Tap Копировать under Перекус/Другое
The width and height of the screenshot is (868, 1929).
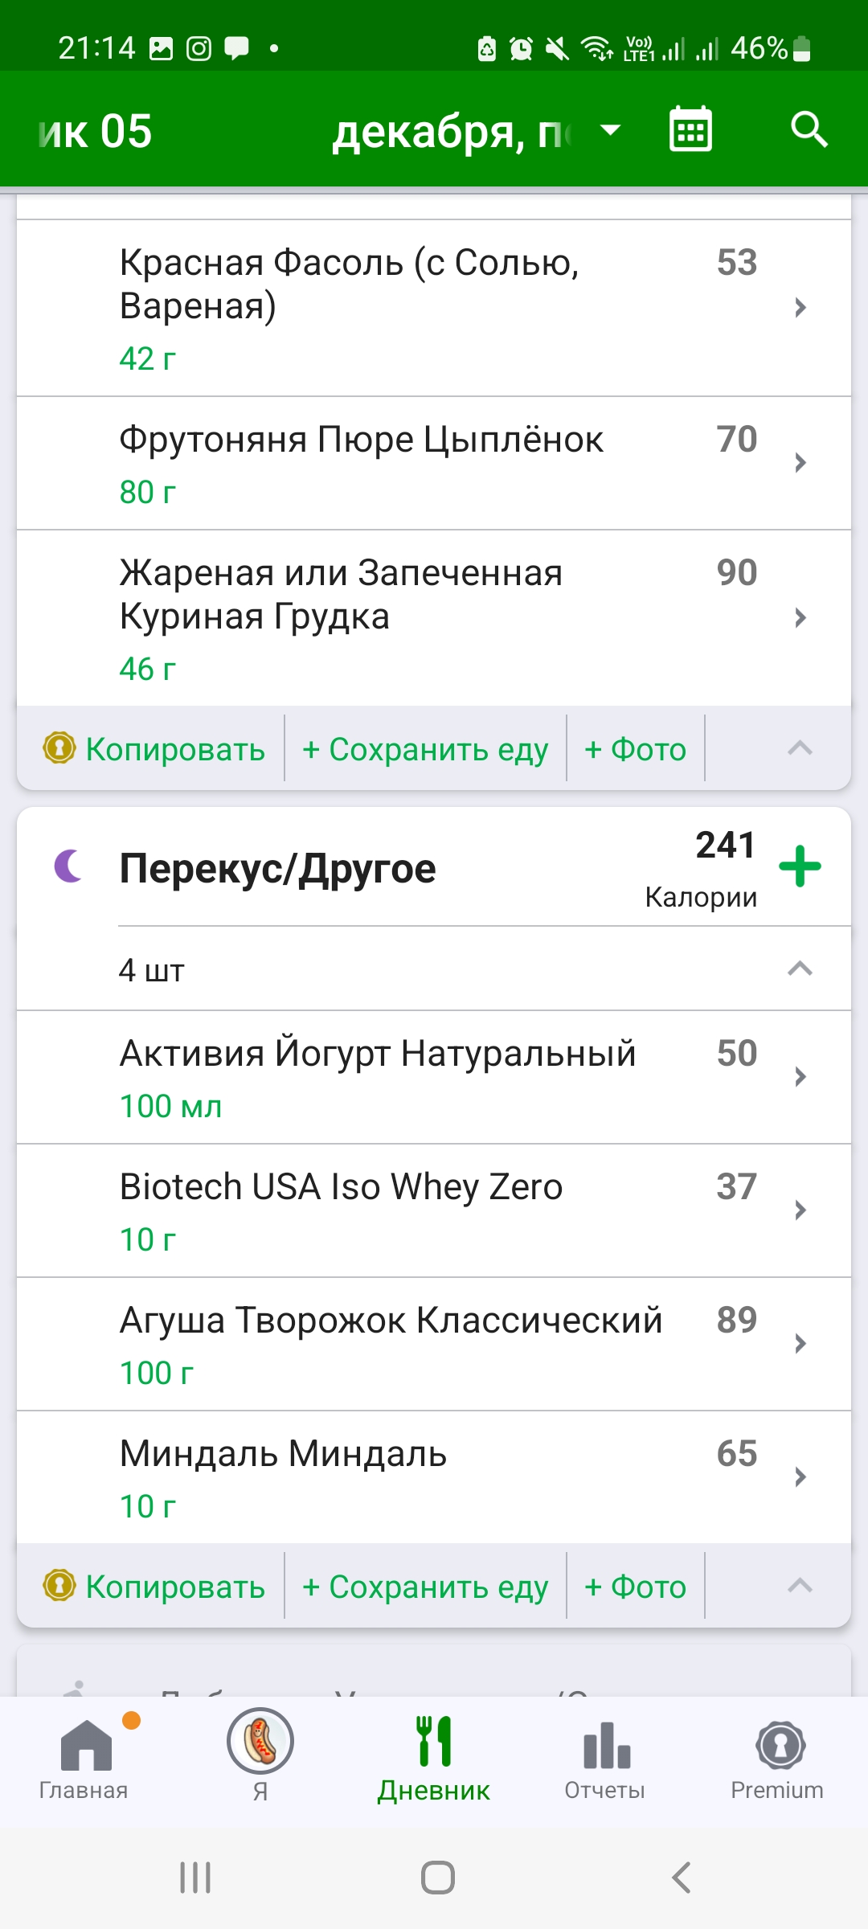(x=154, y=1587)
